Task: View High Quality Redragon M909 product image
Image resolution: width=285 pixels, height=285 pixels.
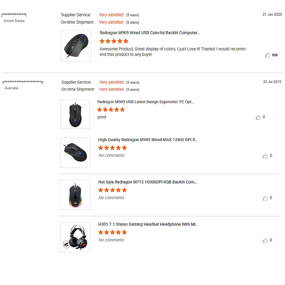Action: point(75,153)
